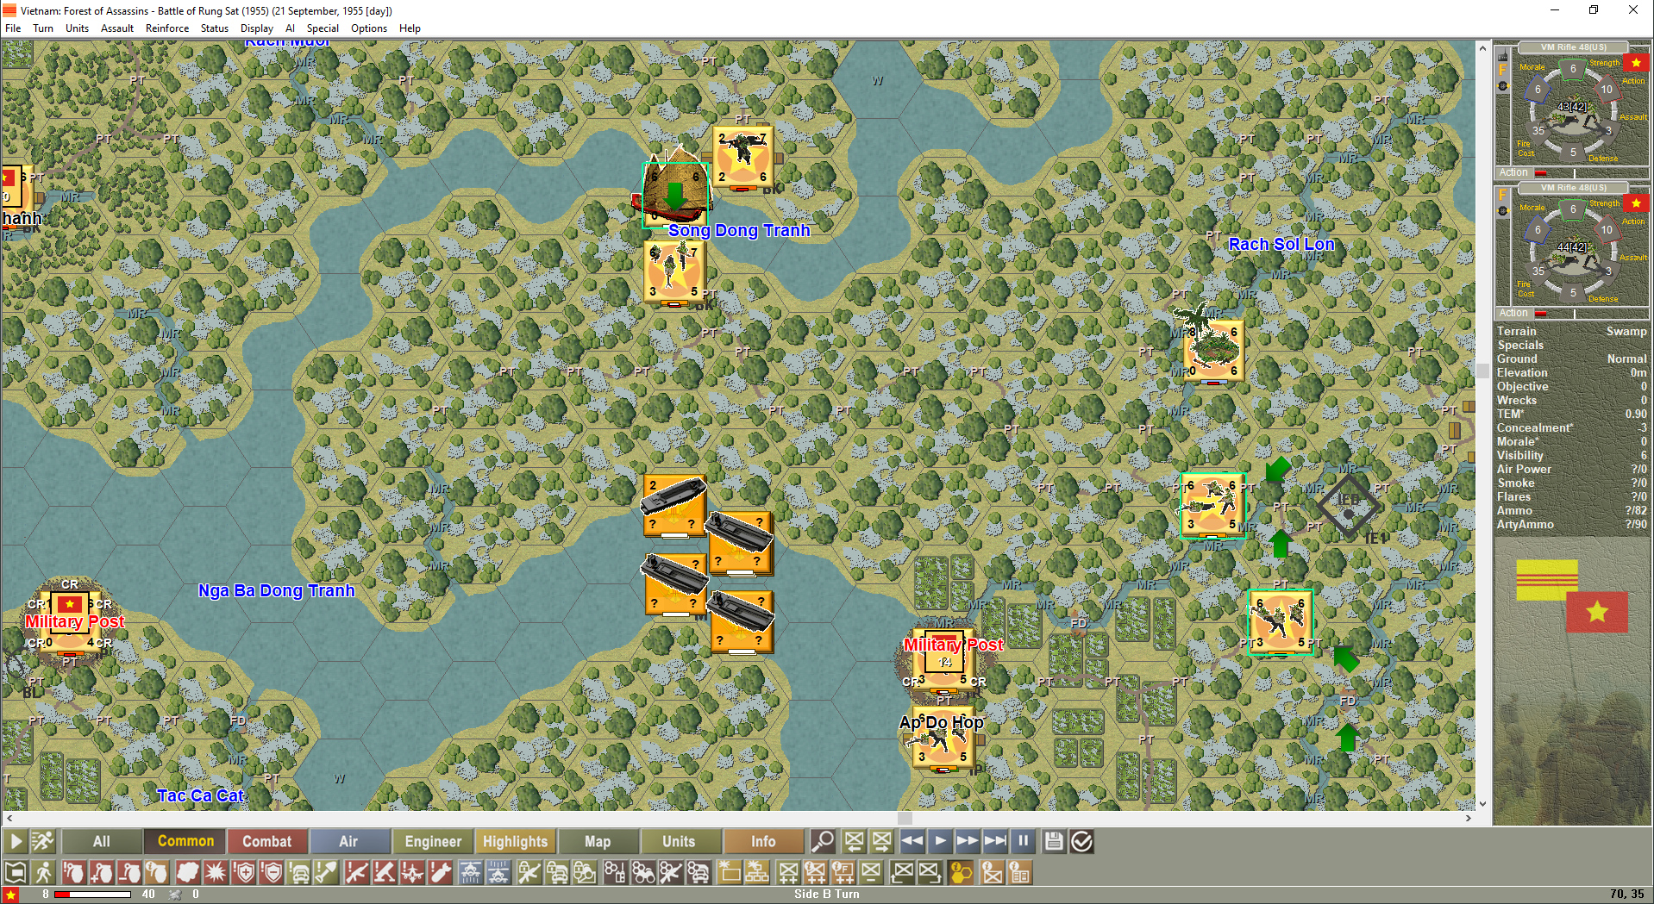Click the map's vertical scrollbar thumb

click(x=1482, y=371)
